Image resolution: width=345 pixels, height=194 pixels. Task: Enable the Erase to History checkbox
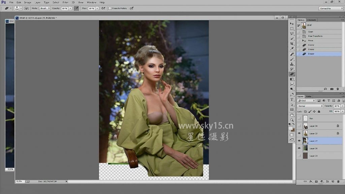[x=110, y=8]
